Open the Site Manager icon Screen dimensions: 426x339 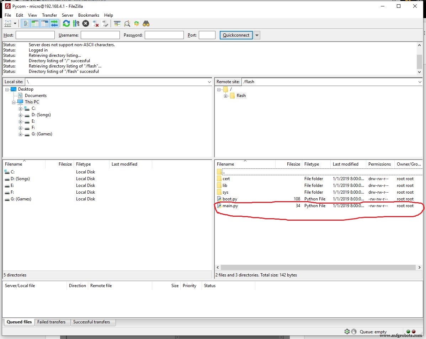coord(8,24)
